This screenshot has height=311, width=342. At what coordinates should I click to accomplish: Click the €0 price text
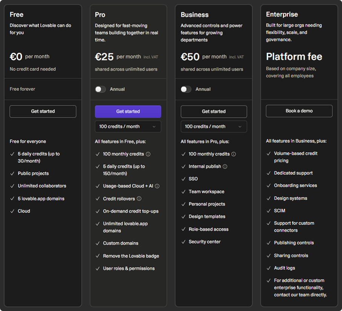coord(16,57)
